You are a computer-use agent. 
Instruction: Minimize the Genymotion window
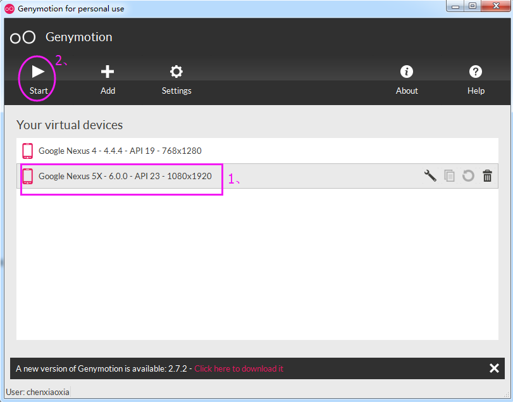click(455, 6)
